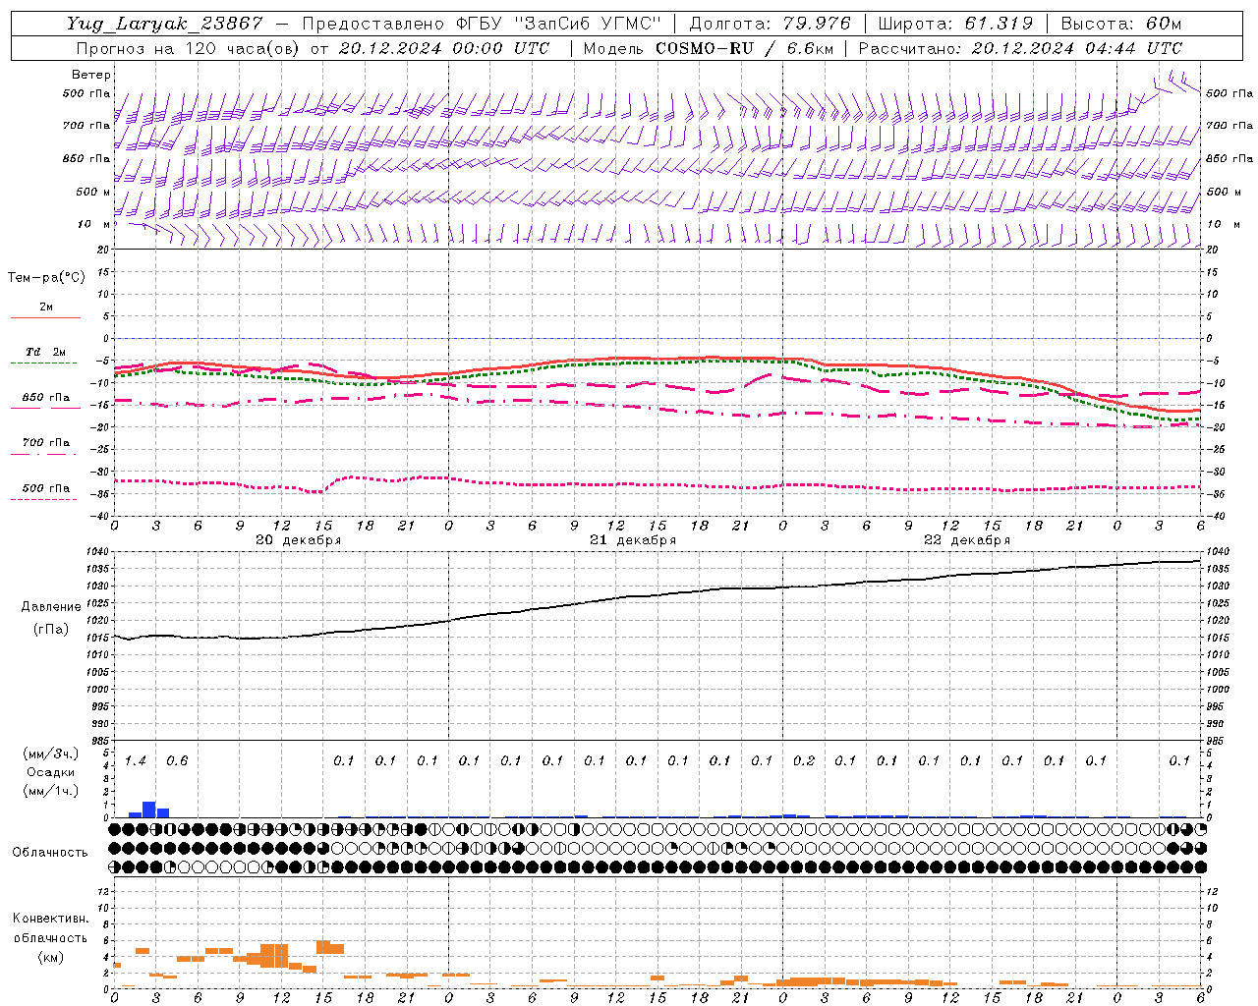The width and height of the screenshot is (1258, 1006).
Task: Click the (мм/1ч.) precipitation unit label
Action: tap(50, 791)
